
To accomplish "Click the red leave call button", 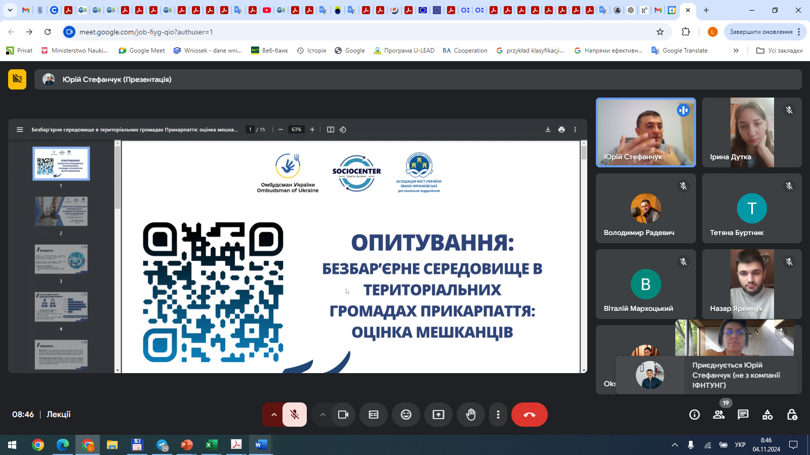I will click(x=529, y=415).
